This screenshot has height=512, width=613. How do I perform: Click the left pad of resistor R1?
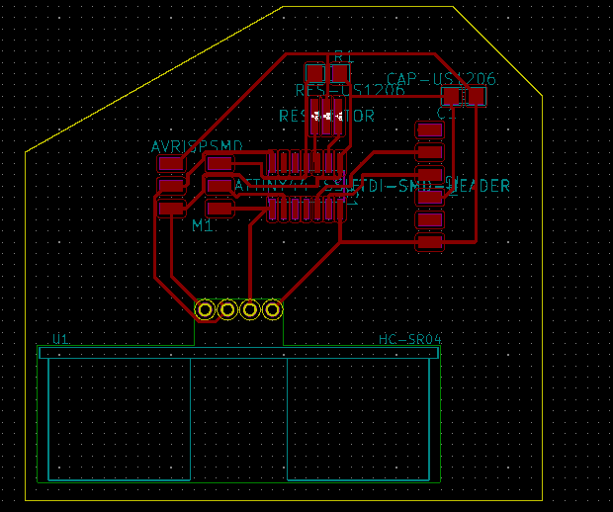(x=315, y=73)
